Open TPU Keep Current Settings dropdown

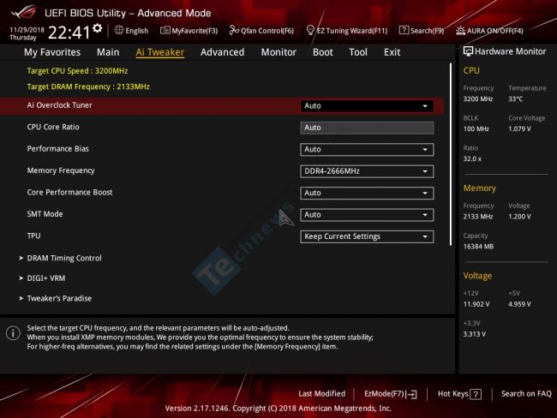[x=367, y=236]
